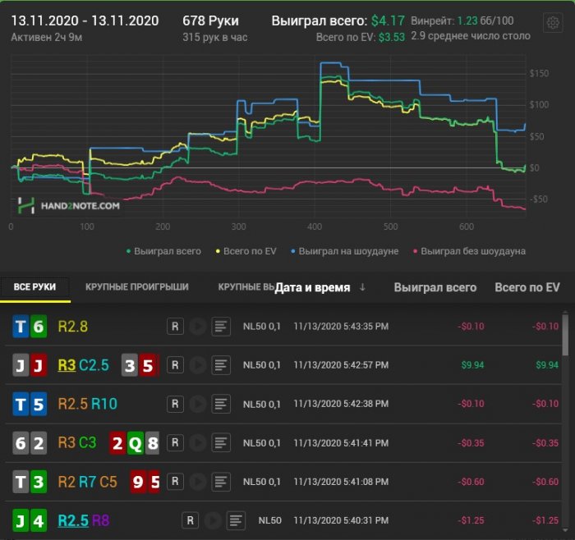Play the JJ hand in replayer
This screenshot has width=575, height=540.
point(198,365)
